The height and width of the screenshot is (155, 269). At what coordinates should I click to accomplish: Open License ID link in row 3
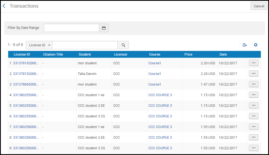click(26, 84)
